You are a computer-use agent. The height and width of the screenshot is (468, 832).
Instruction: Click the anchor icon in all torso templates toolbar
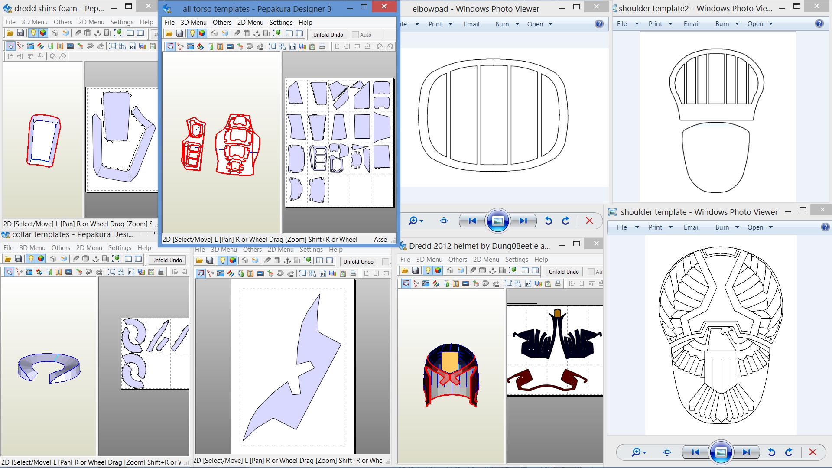pyautogui.click(x=257, y=34)
